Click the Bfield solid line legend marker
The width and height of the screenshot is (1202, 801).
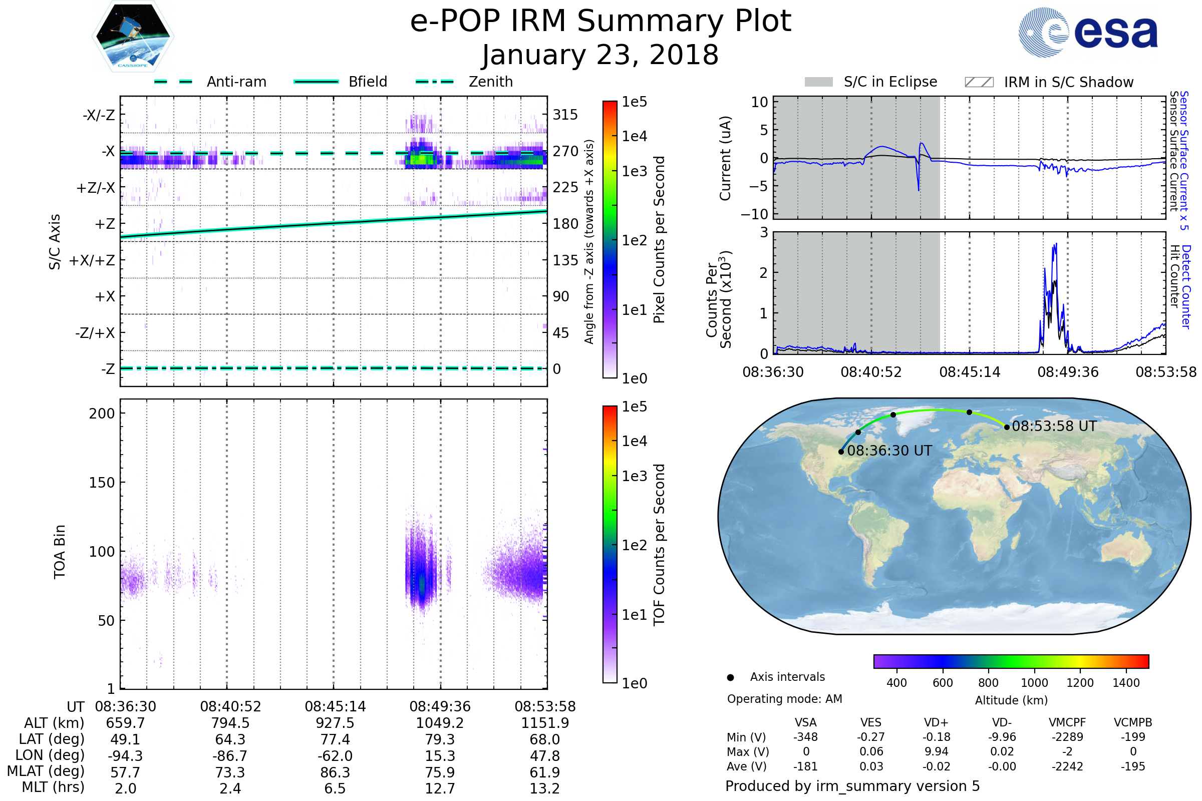316,82
